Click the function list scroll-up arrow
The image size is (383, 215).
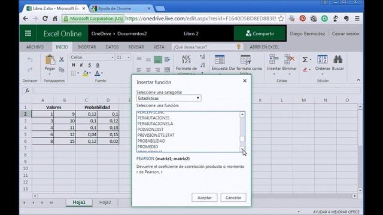click(242, 115)
